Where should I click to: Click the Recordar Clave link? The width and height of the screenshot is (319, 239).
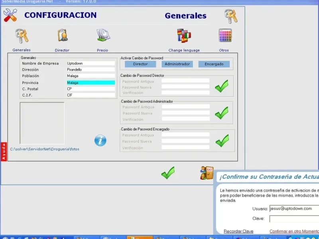click(x=238, y=231)
